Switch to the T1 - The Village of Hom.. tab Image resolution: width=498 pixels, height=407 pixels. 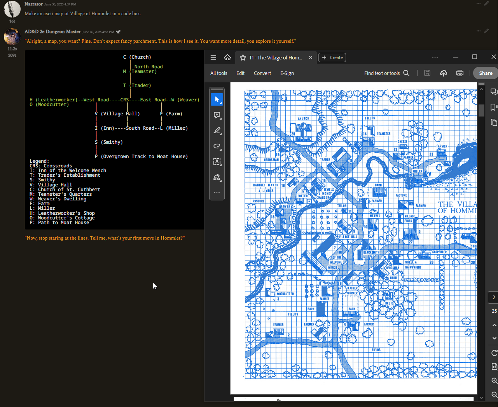(276, 57)
